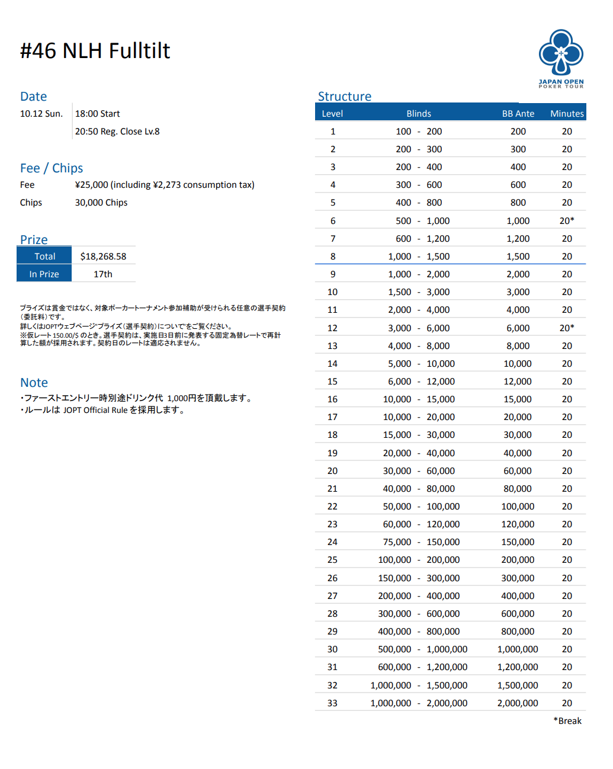
Task: Click the 30,000 Chips value
Action: coord(101,203)
